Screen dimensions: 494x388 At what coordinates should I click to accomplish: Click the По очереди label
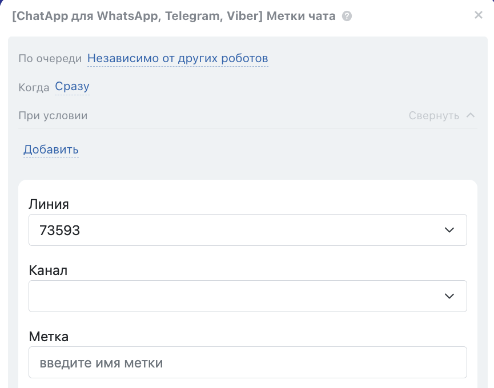click(x=50, y=59)
